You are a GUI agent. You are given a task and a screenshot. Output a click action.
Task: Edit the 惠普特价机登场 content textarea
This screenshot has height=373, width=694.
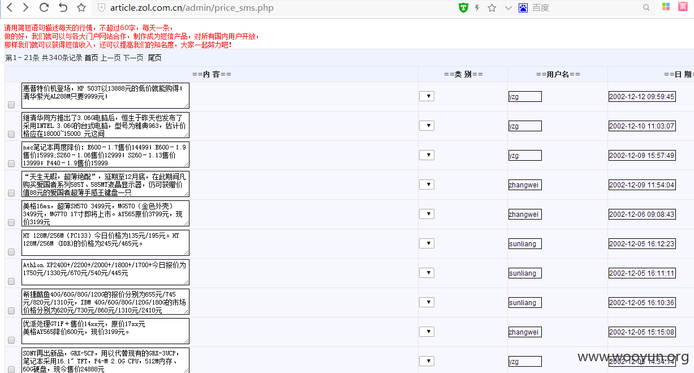105,96
